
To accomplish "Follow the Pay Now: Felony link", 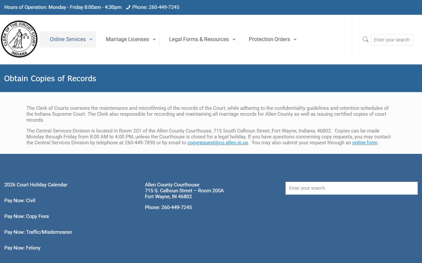I will 22,248.
